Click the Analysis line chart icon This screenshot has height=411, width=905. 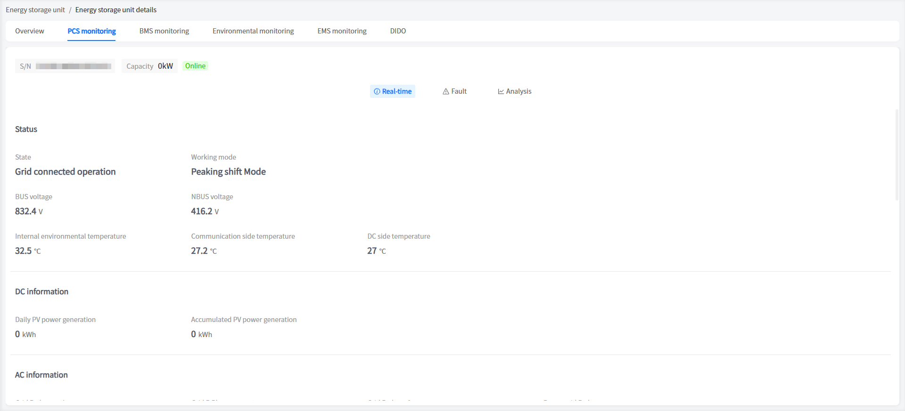pos(501,91)
